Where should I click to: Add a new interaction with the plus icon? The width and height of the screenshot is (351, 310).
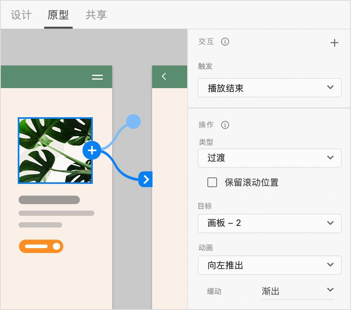coord(334,42)
